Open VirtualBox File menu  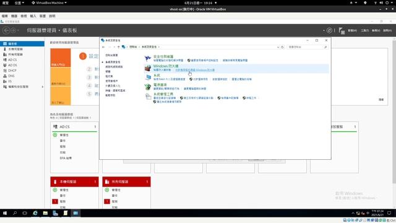5,16
